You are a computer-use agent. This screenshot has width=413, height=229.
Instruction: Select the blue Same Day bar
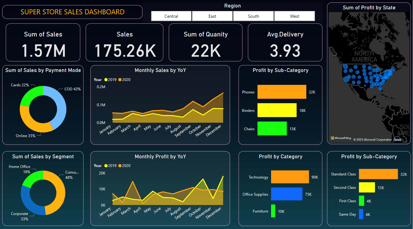(361, 214)
